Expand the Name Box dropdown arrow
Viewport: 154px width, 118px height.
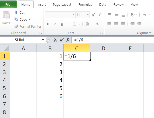(43, 40)
